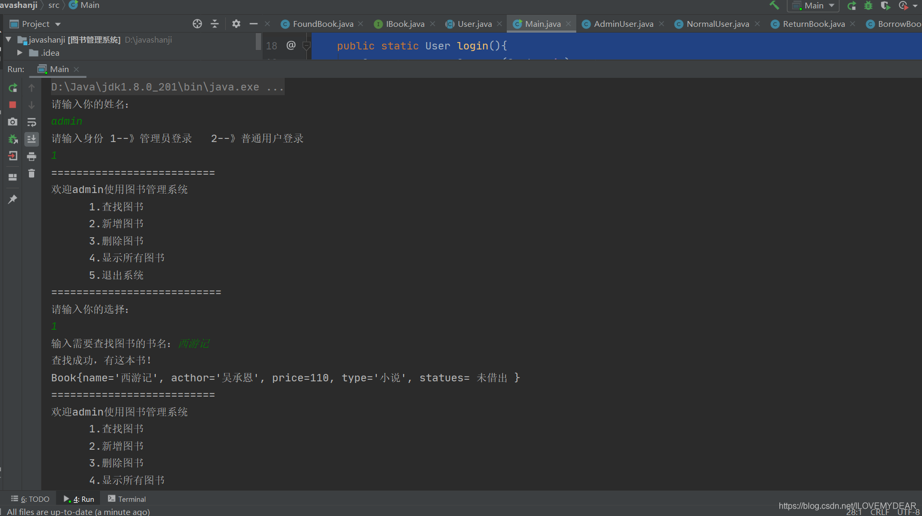Rerun the Main program in Run panel

point(13,88)
